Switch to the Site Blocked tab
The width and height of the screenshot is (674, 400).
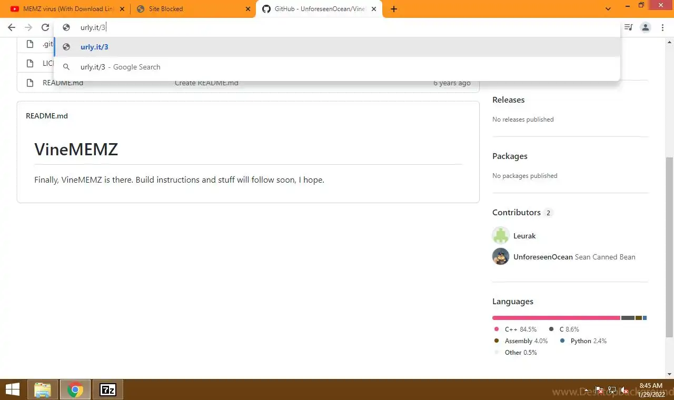point(193,9)
